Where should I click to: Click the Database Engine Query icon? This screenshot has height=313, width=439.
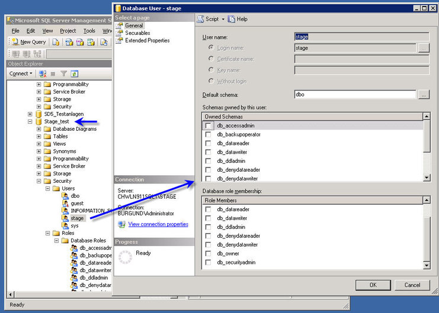[56, 42]
